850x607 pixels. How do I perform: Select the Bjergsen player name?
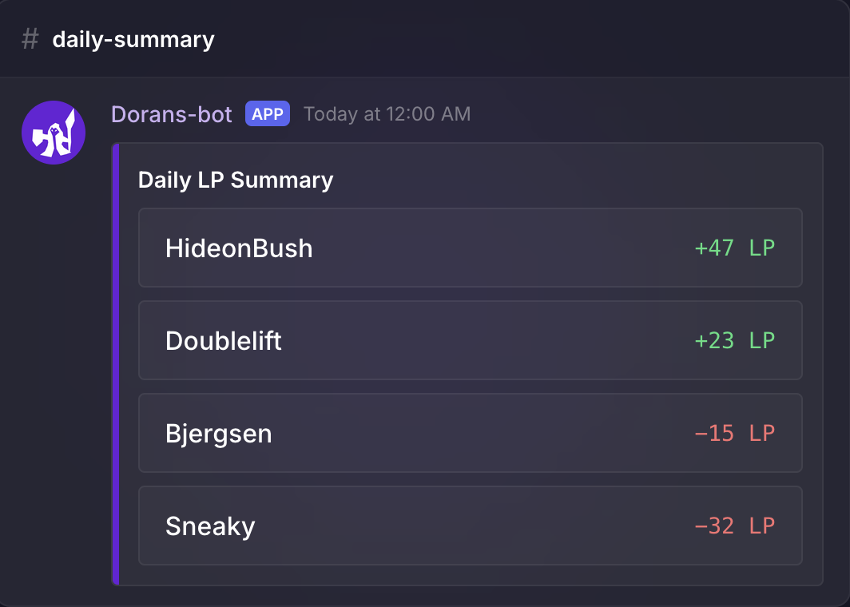click(x=219, y=434)
